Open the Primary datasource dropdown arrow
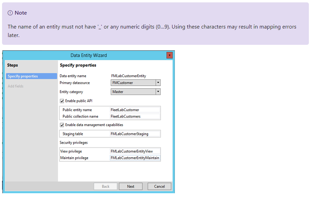Screen dimensions: 315x198 (158, 83)
